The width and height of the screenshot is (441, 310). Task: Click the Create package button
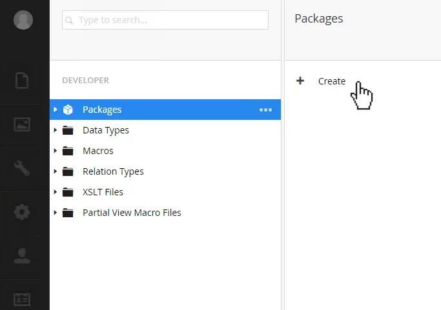[x=331, y=81]
